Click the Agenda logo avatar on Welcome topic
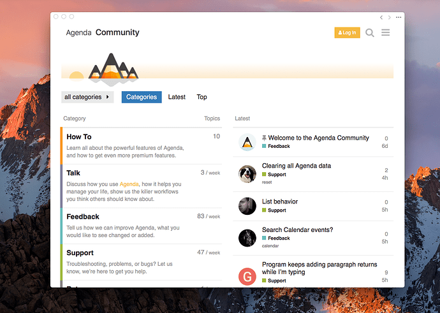The width and height of the screenshot is (440, 313). pyautogui.click(x=247, y=142)
